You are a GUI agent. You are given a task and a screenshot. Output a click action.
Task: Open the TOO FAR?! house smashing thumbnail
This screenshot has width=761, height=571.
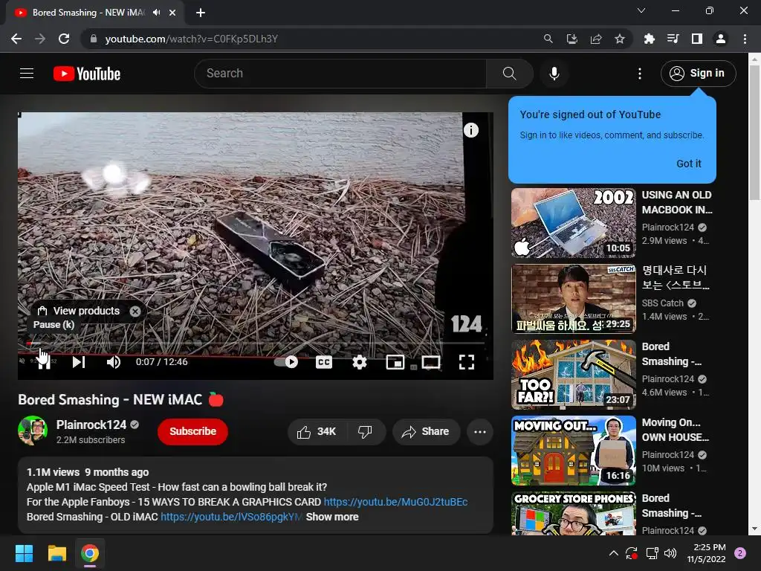tap(573, 375)
